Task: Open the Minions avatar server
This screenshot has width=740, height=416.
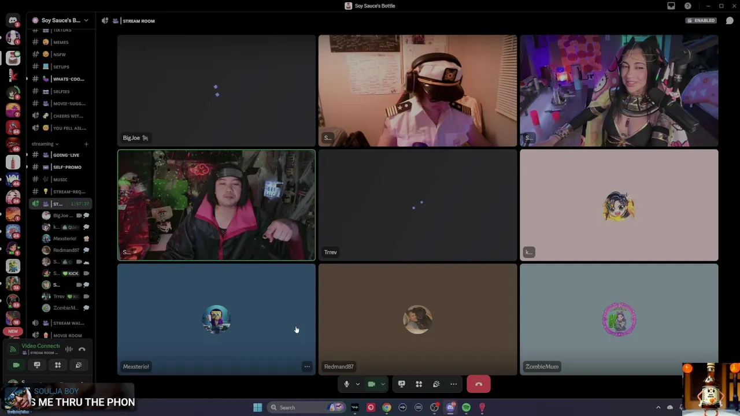Action: (x=13, y=266)
